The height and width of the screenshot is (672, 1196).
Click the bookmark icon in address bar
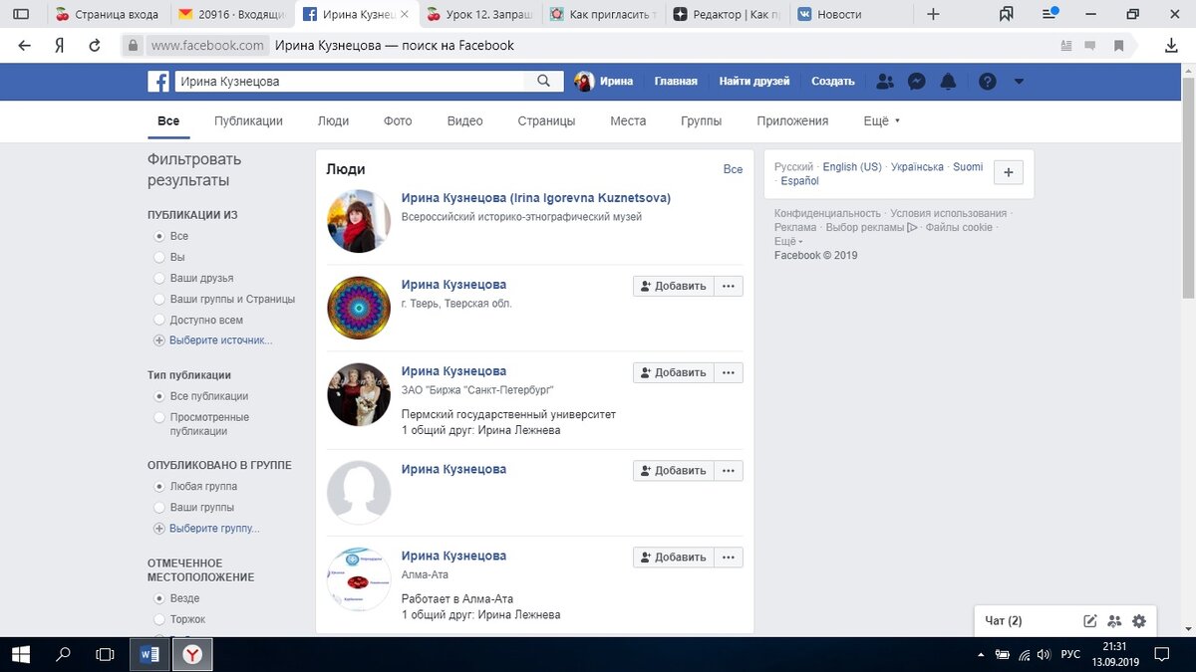(x=1119, y=46)
